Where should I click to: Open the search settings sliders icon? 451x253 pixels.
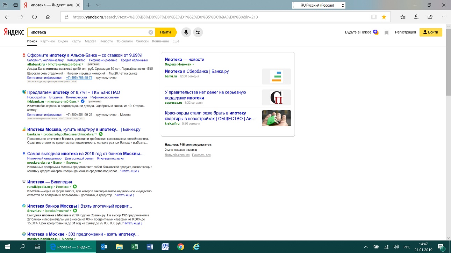(x=198, y=32)
